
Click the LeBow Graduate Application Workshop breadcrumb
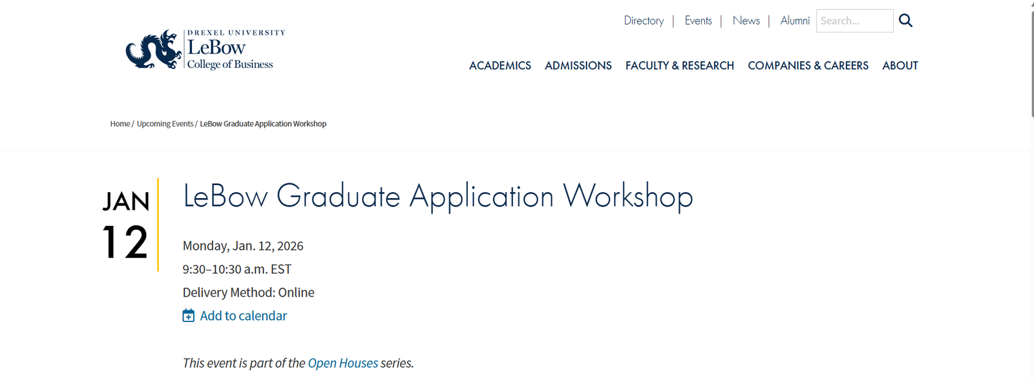coord(263,124)
